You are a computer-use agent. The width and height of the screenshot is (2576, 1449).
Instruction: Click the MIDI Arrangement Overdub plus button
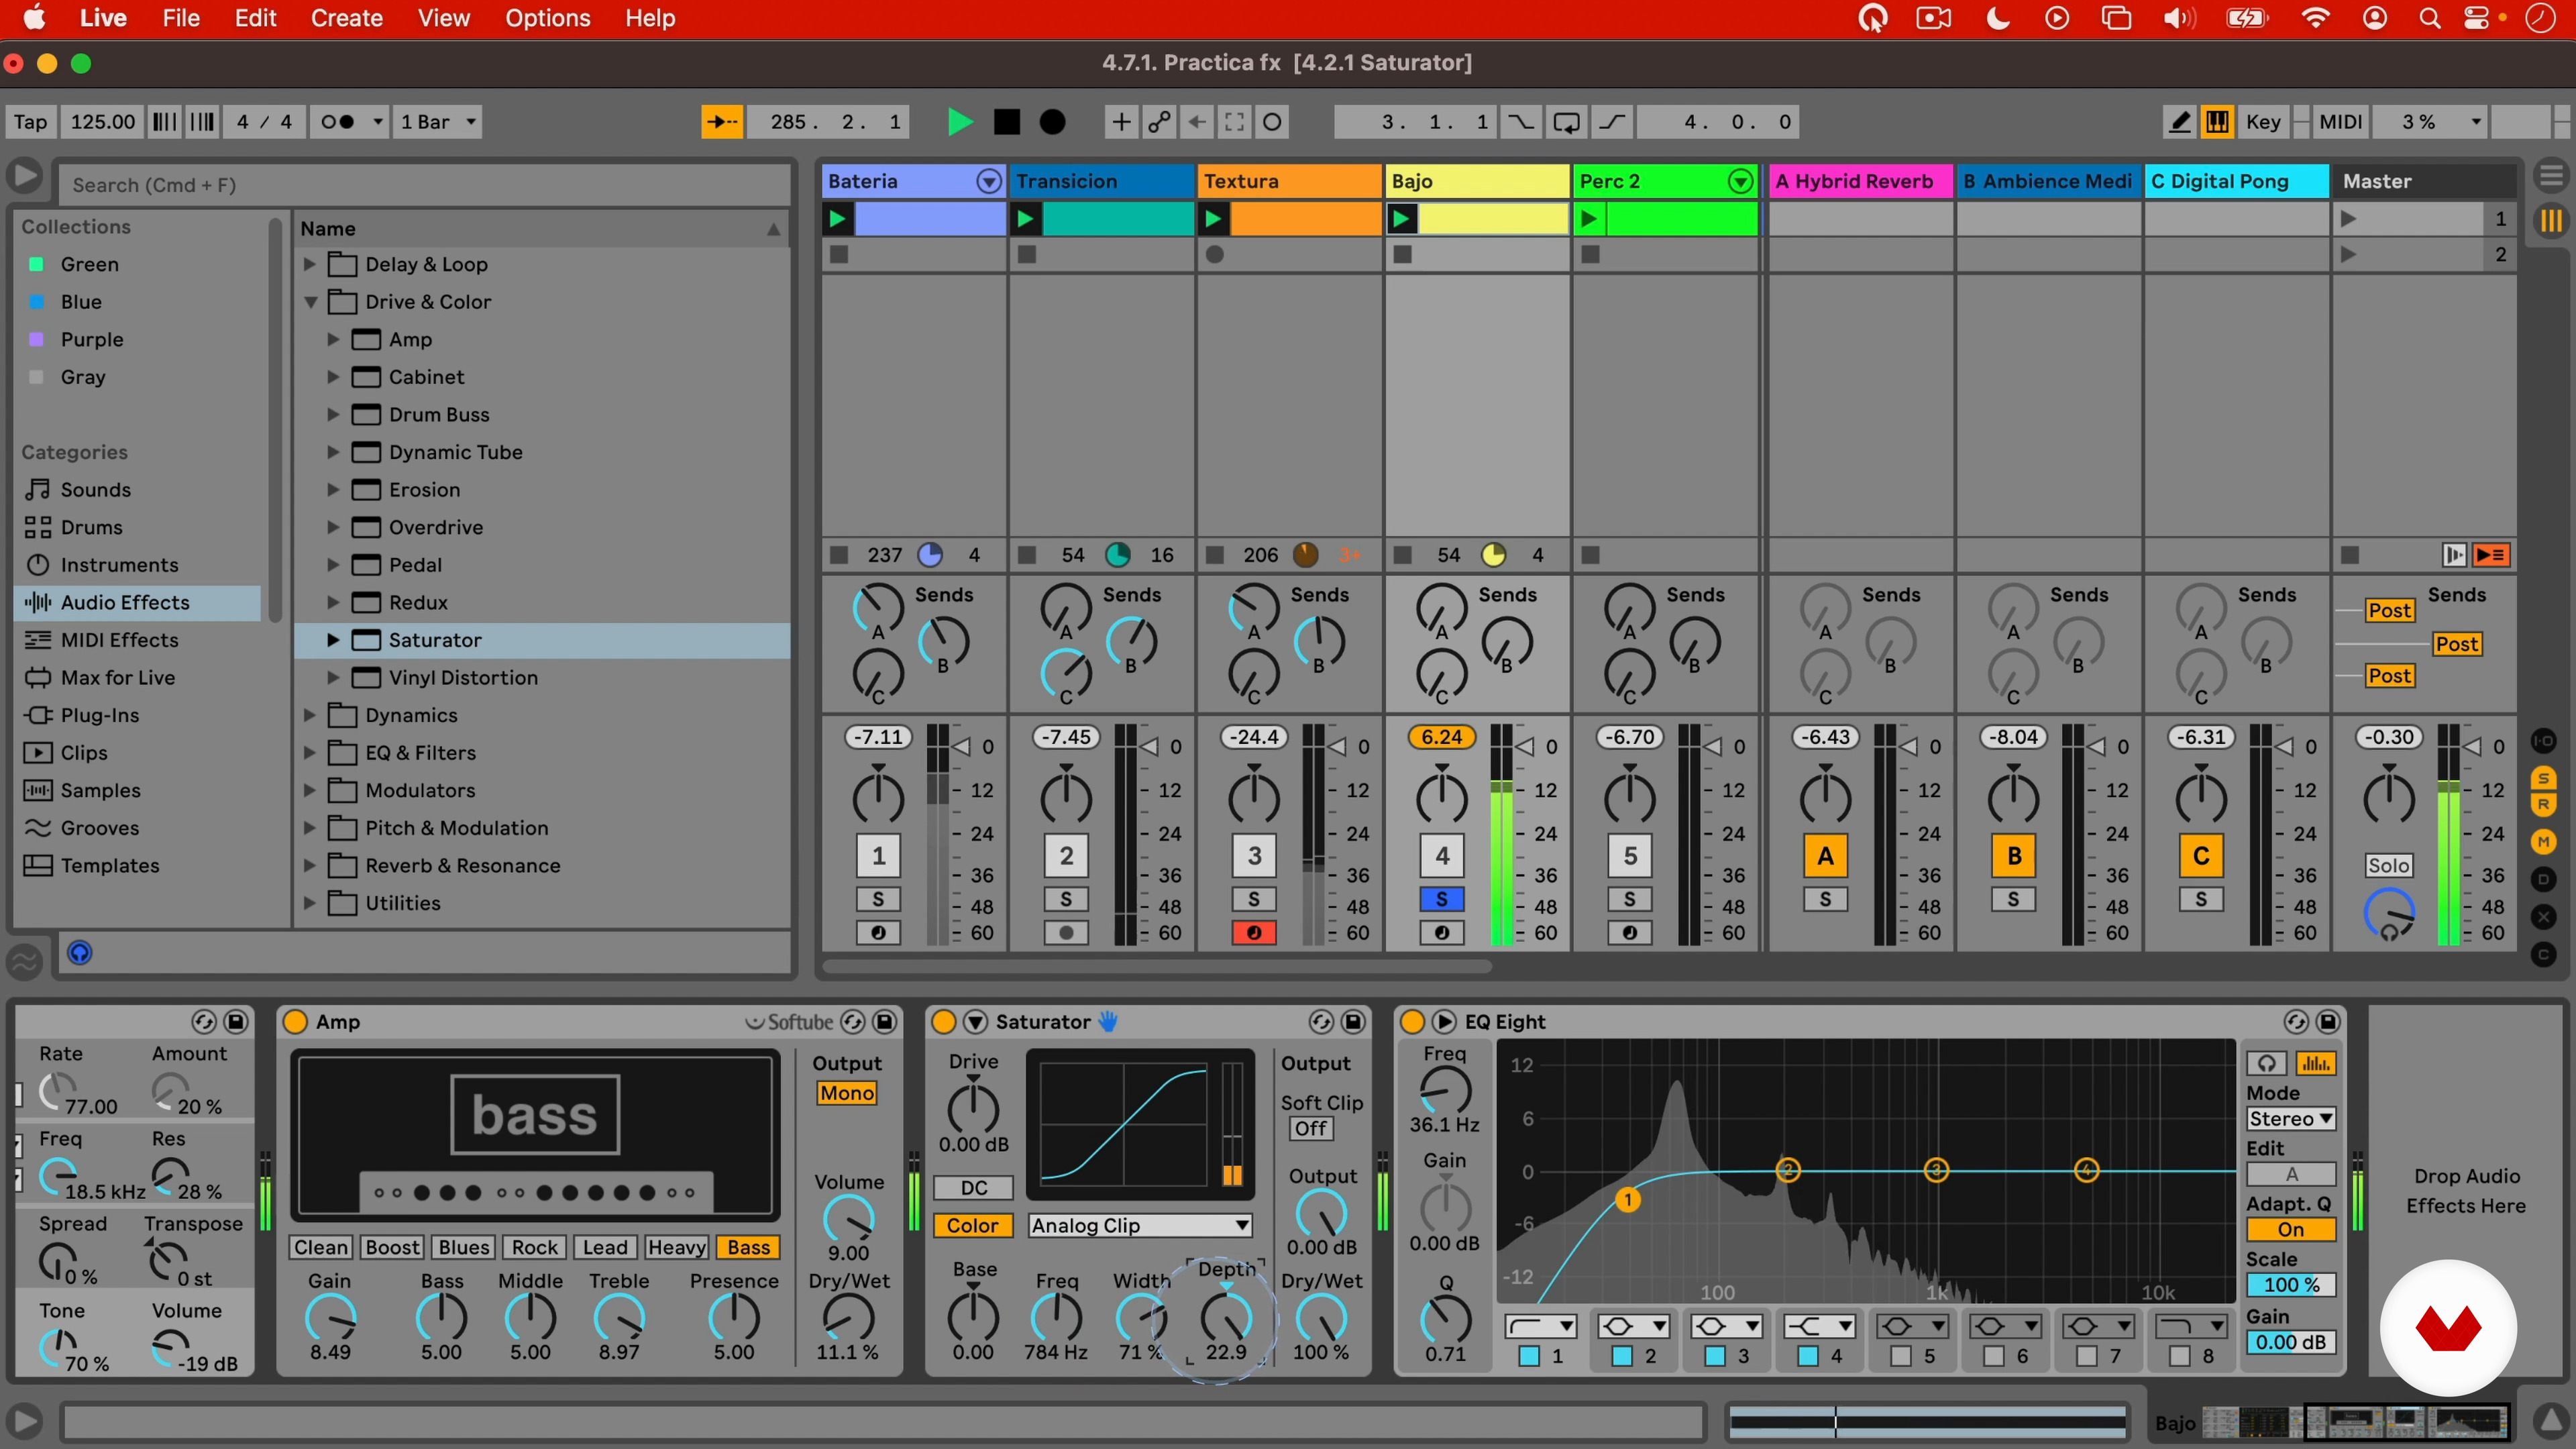click(1121, 122)
